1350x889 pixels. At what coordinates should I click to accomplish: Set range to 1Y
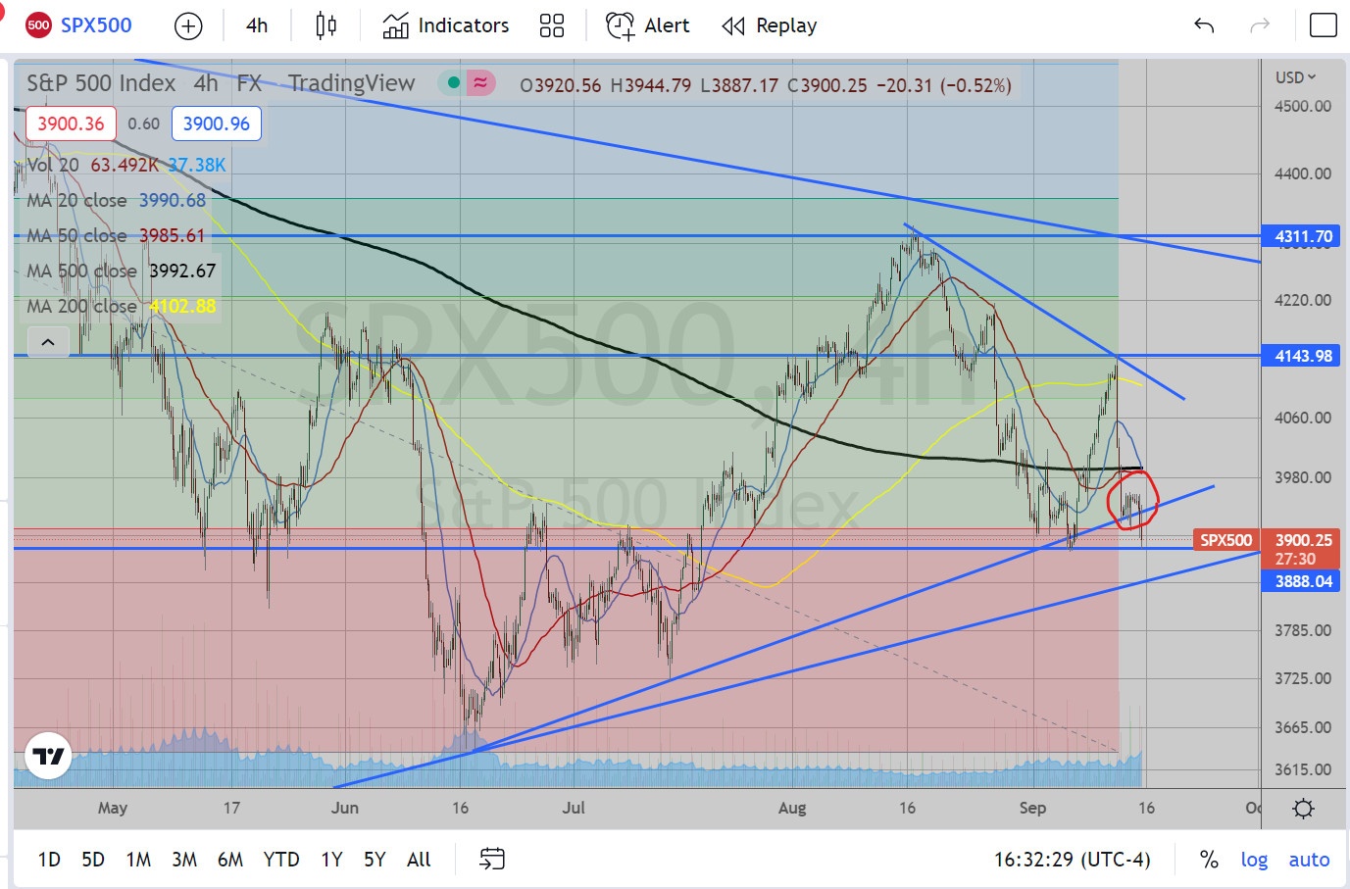331,860
